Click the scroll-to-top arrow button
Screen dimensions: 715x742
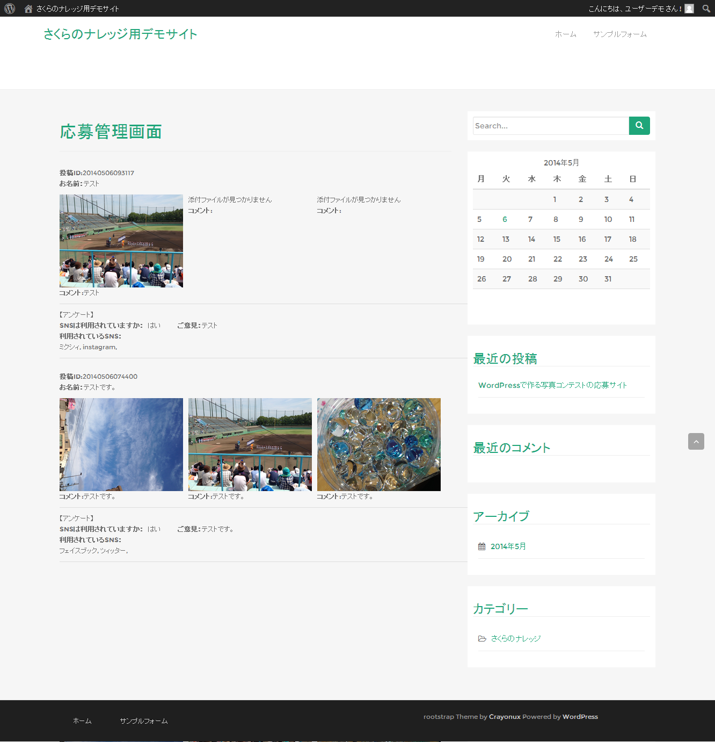pyautogui.click(x=696, y=442)
